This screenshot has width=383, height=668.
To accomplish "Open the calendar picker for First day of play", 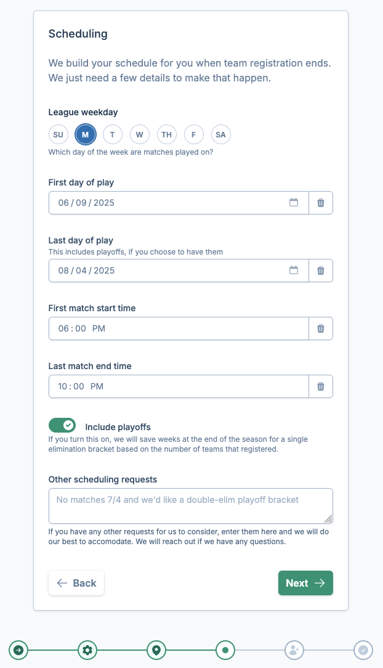I will click(294, 202).
